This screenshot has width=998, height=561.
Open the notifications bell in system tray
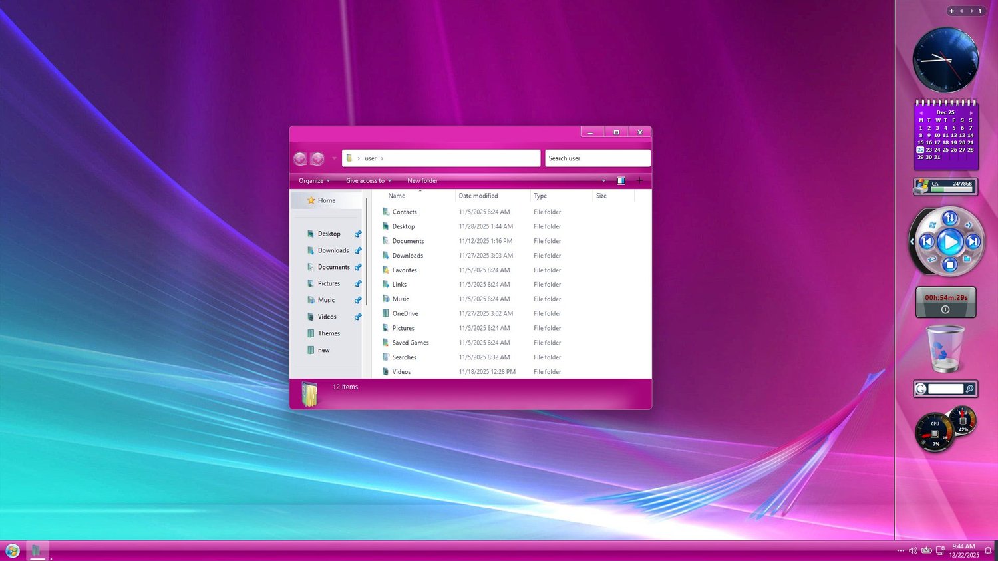point(988,550)
